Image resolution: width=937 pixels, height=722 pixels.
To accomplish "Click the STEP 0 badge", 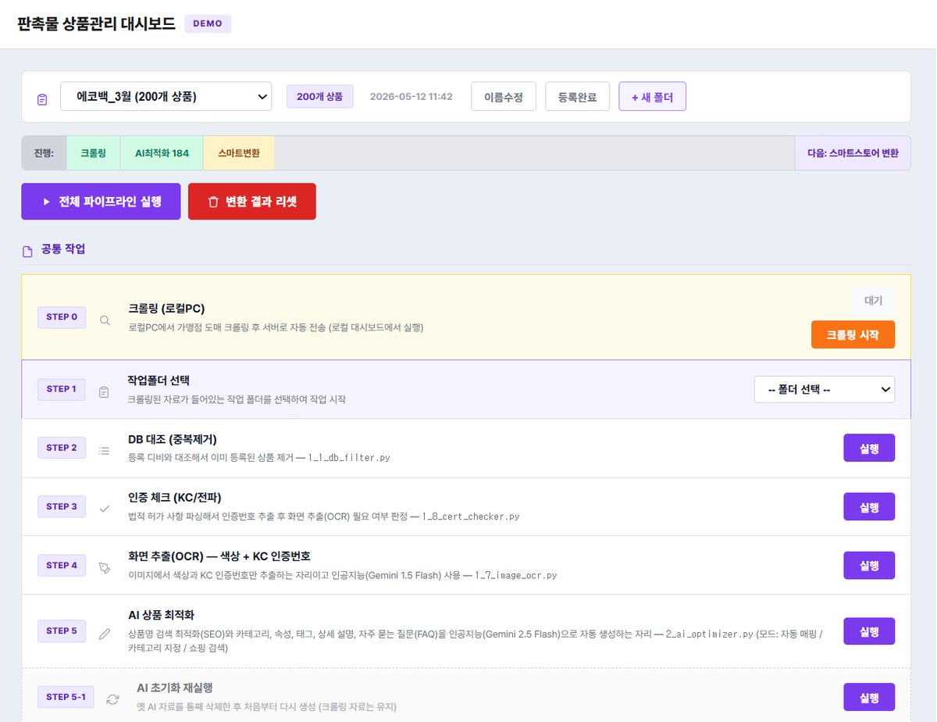I will (x=62, y=317).
